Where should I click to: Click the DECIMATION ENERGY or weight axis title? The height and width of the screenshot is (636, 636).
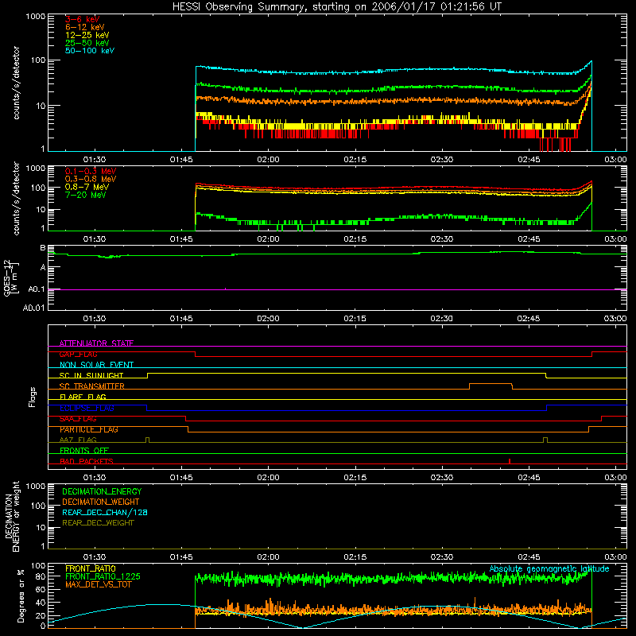[x=12, y=516]
